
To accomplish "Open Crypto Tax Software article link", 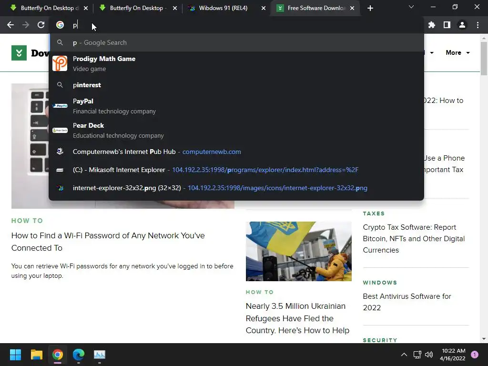I will 414,238.
